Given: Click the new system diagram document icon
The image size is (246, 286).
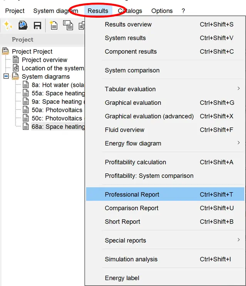Looking at the screenshot, I should 54,25.
